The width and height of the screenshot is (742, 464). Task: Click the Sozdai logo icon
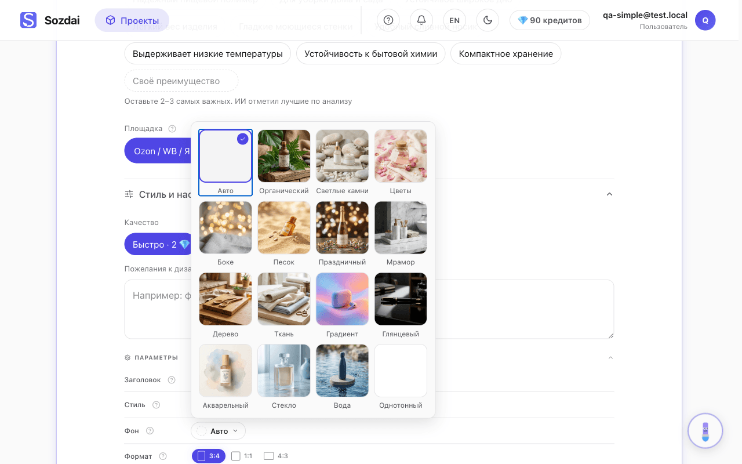pyautogui.click(x=28, y=20)
